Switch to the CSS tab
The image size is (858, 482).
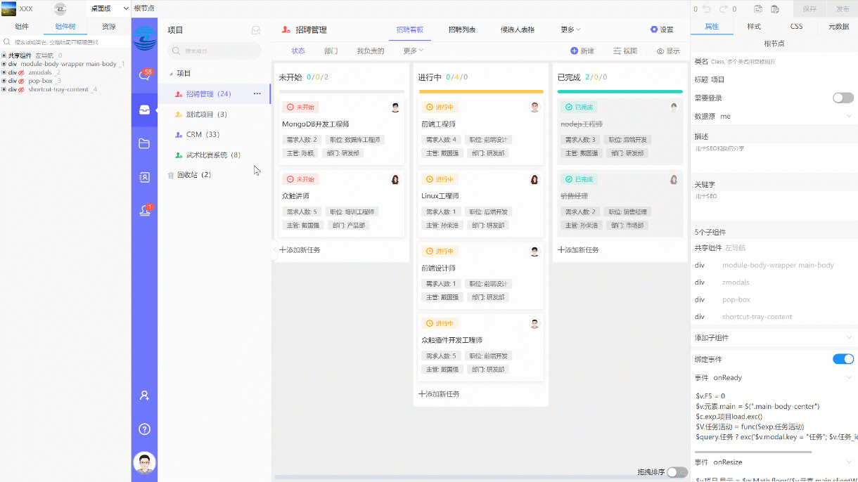796,26
